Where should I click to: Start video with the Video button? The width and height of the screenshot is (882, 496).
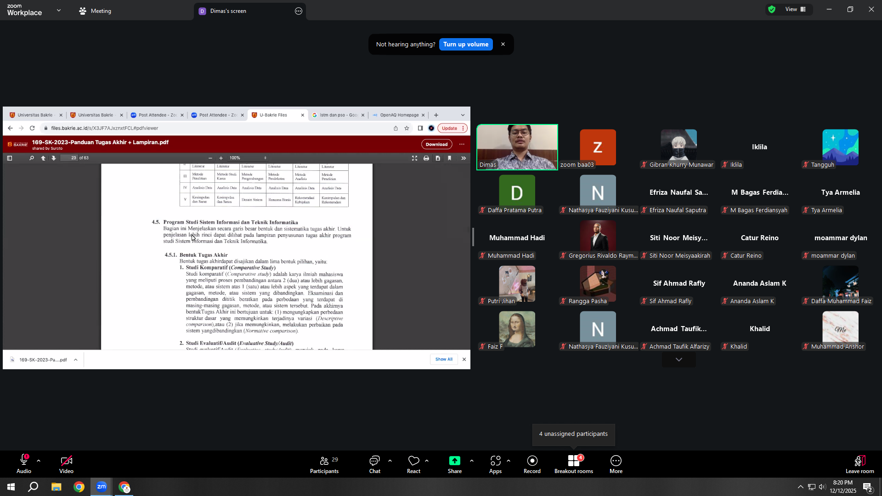pos(66,464)
